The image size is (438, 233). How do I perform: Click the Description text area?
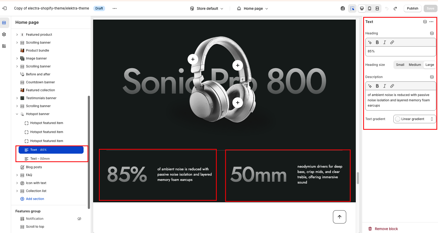point(401,100)
